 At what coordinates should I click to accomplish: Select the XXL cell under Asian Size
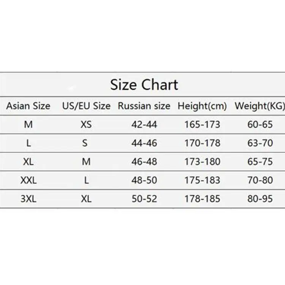click(x=28, y=180)
